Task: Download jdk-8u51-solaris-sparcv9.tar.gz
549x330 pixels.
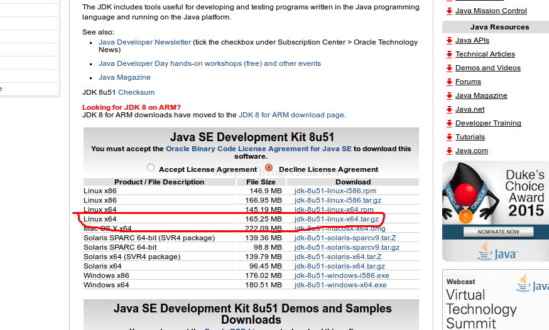Action: pyautogui.click(x=347, y=247)
